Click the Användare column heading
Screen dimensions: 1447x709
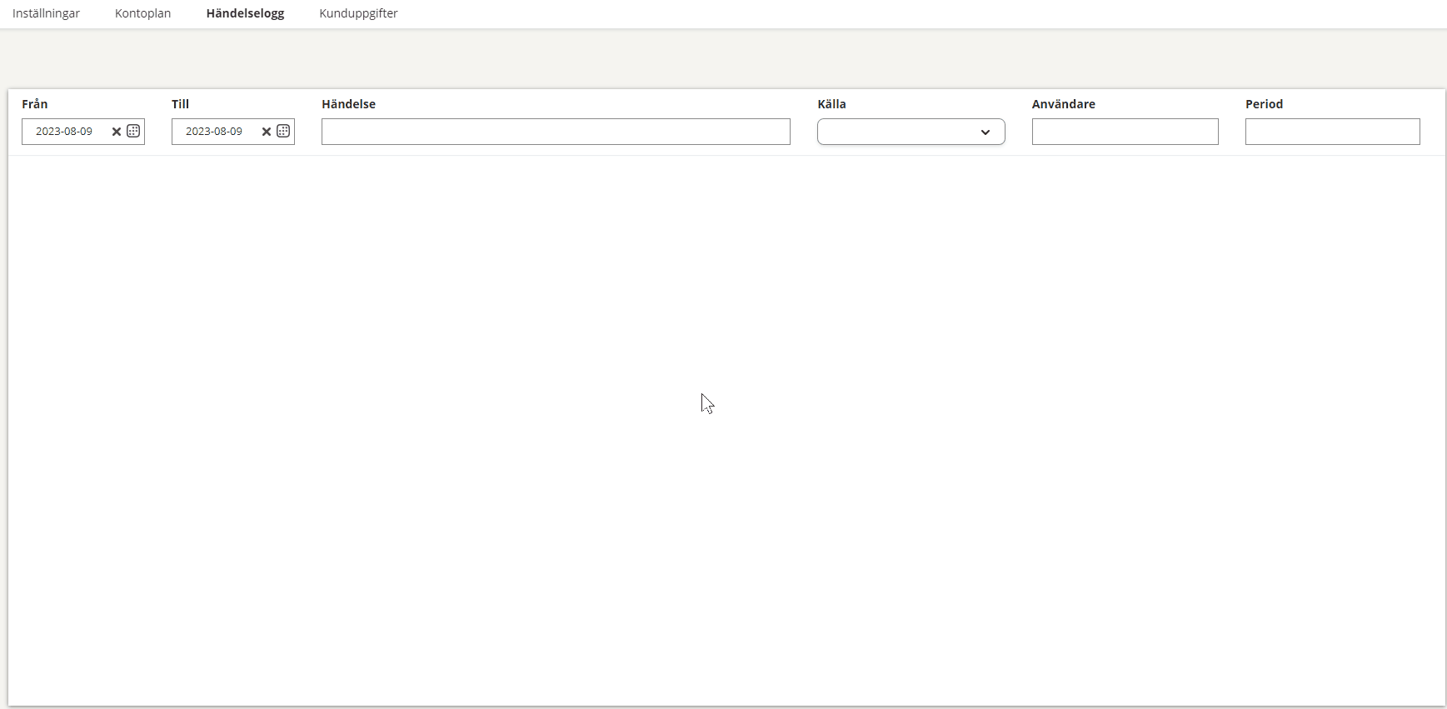pos(1063,104)
